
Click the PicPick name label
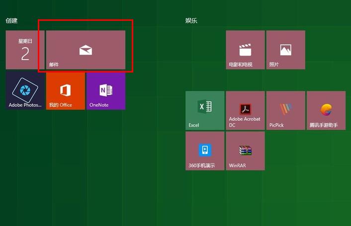(276, 125)
